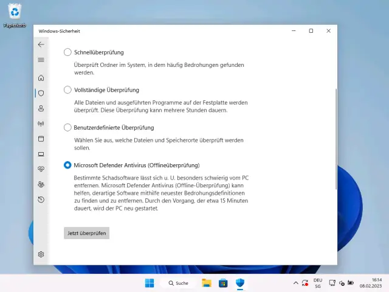Go back using the back arrow
The image size is (389, 292).
(x=41, y=44)
